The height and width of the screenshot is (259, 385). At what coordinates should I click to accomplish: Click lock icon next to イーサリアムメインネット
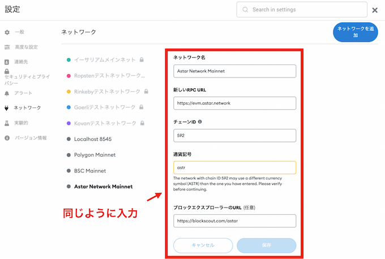point(142,59)
